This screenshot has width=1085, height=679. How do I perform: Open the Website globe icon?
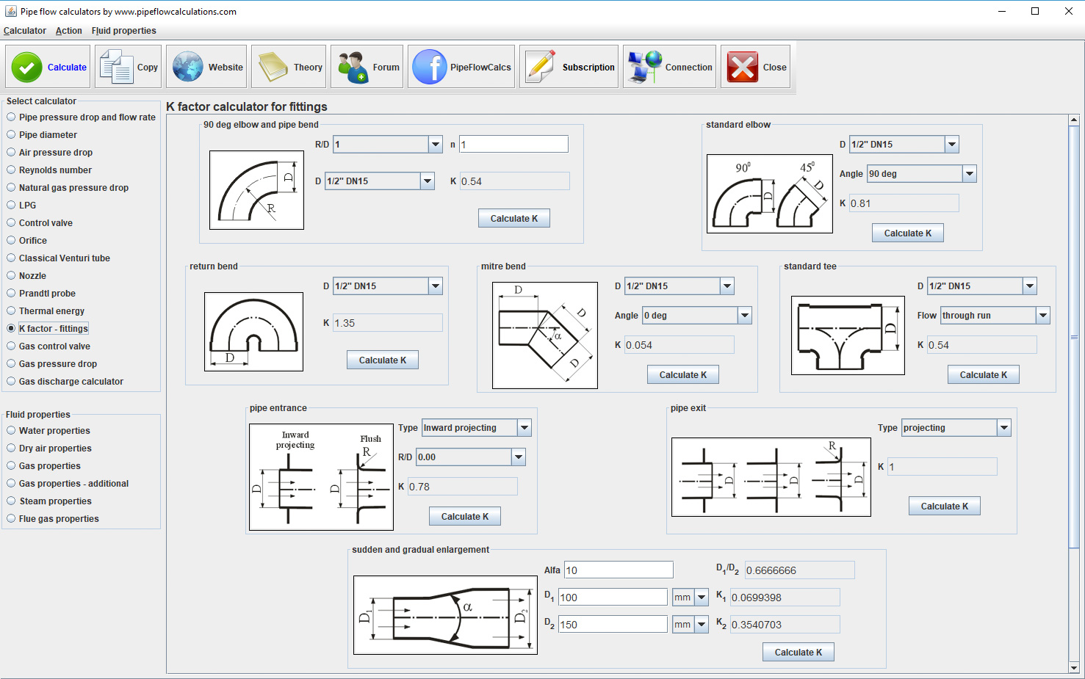tap(188, 67)
